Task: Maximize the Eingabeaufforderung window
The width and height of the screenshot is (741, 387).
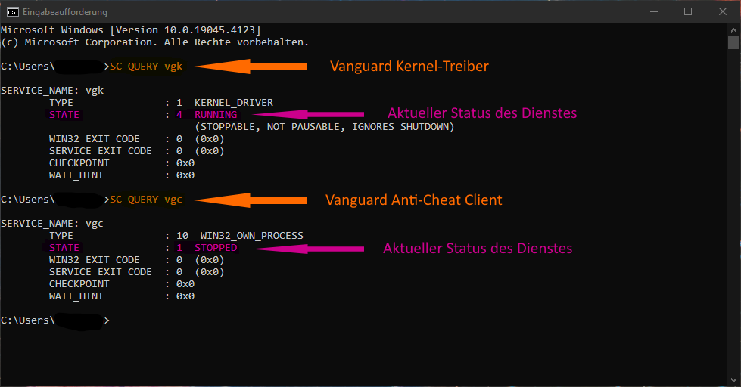Action: [x=688, y=12]
